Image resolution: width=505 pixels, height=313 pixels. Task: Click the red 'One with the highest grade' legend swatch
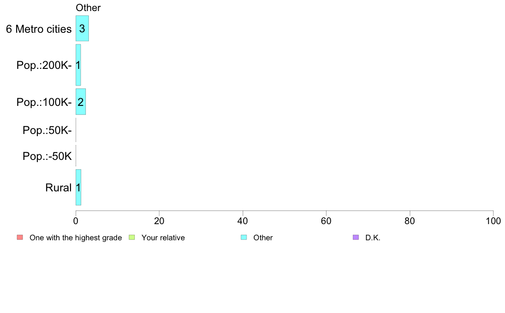point(20,237)
